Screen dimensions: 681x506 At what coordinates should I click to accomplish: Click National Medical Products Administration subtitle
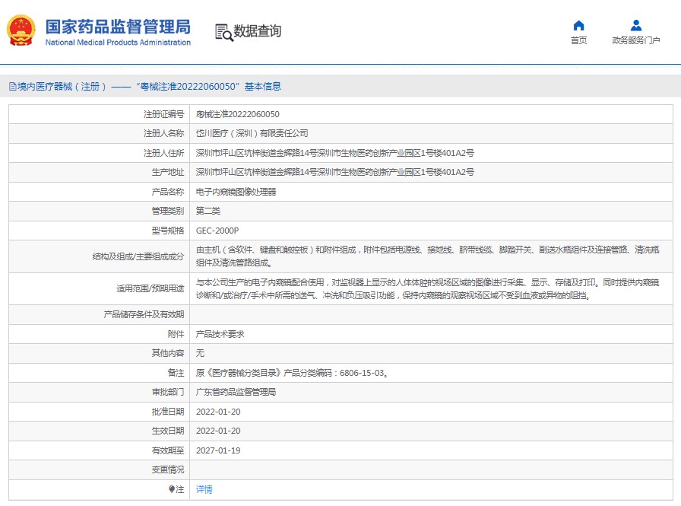[118, 43]
